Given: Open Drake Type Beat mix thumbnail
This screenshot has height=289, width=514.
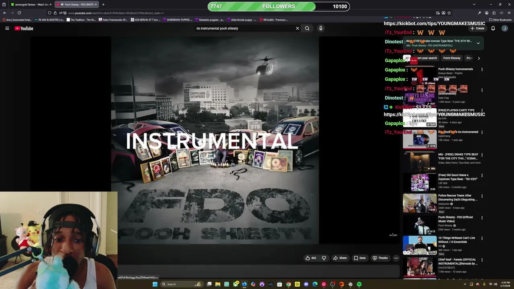Looking at the screenshot, I should [420, 162].
